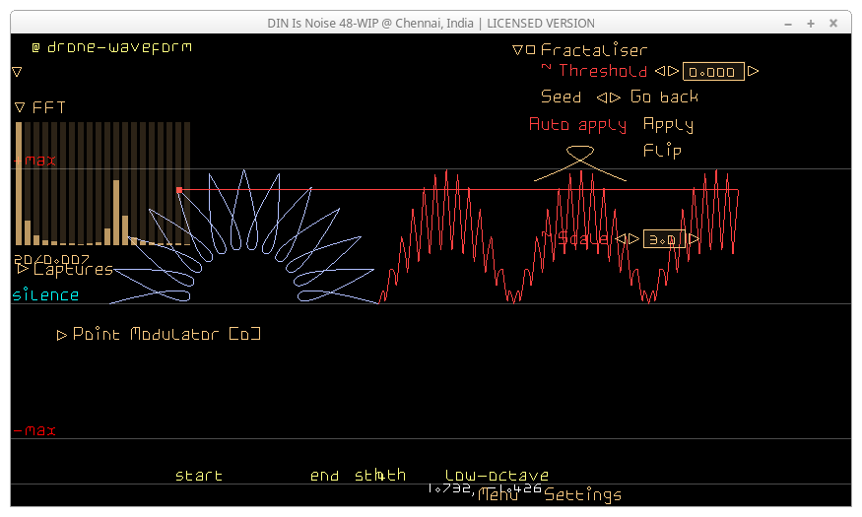Image resolution: width=862 pixels, height=517 pixels.
Task: Increase Threshold with the far-right arrow
Action: click(x=753, y=71)
